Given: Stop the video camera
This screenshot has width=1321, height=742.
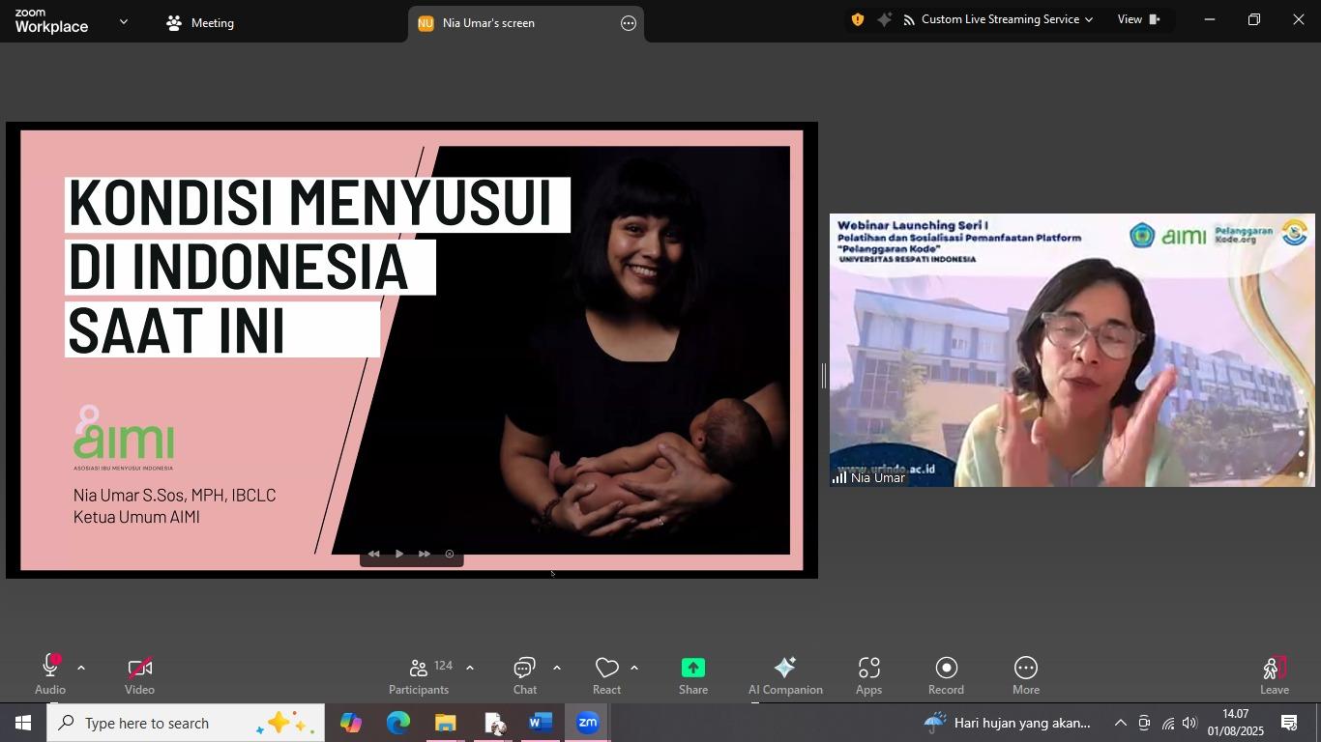Looking at the screenshot, I should click(139, 673).
